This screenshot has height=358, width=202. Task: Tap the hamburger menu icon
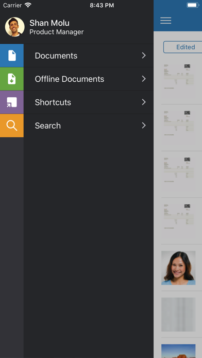(165, 21)
